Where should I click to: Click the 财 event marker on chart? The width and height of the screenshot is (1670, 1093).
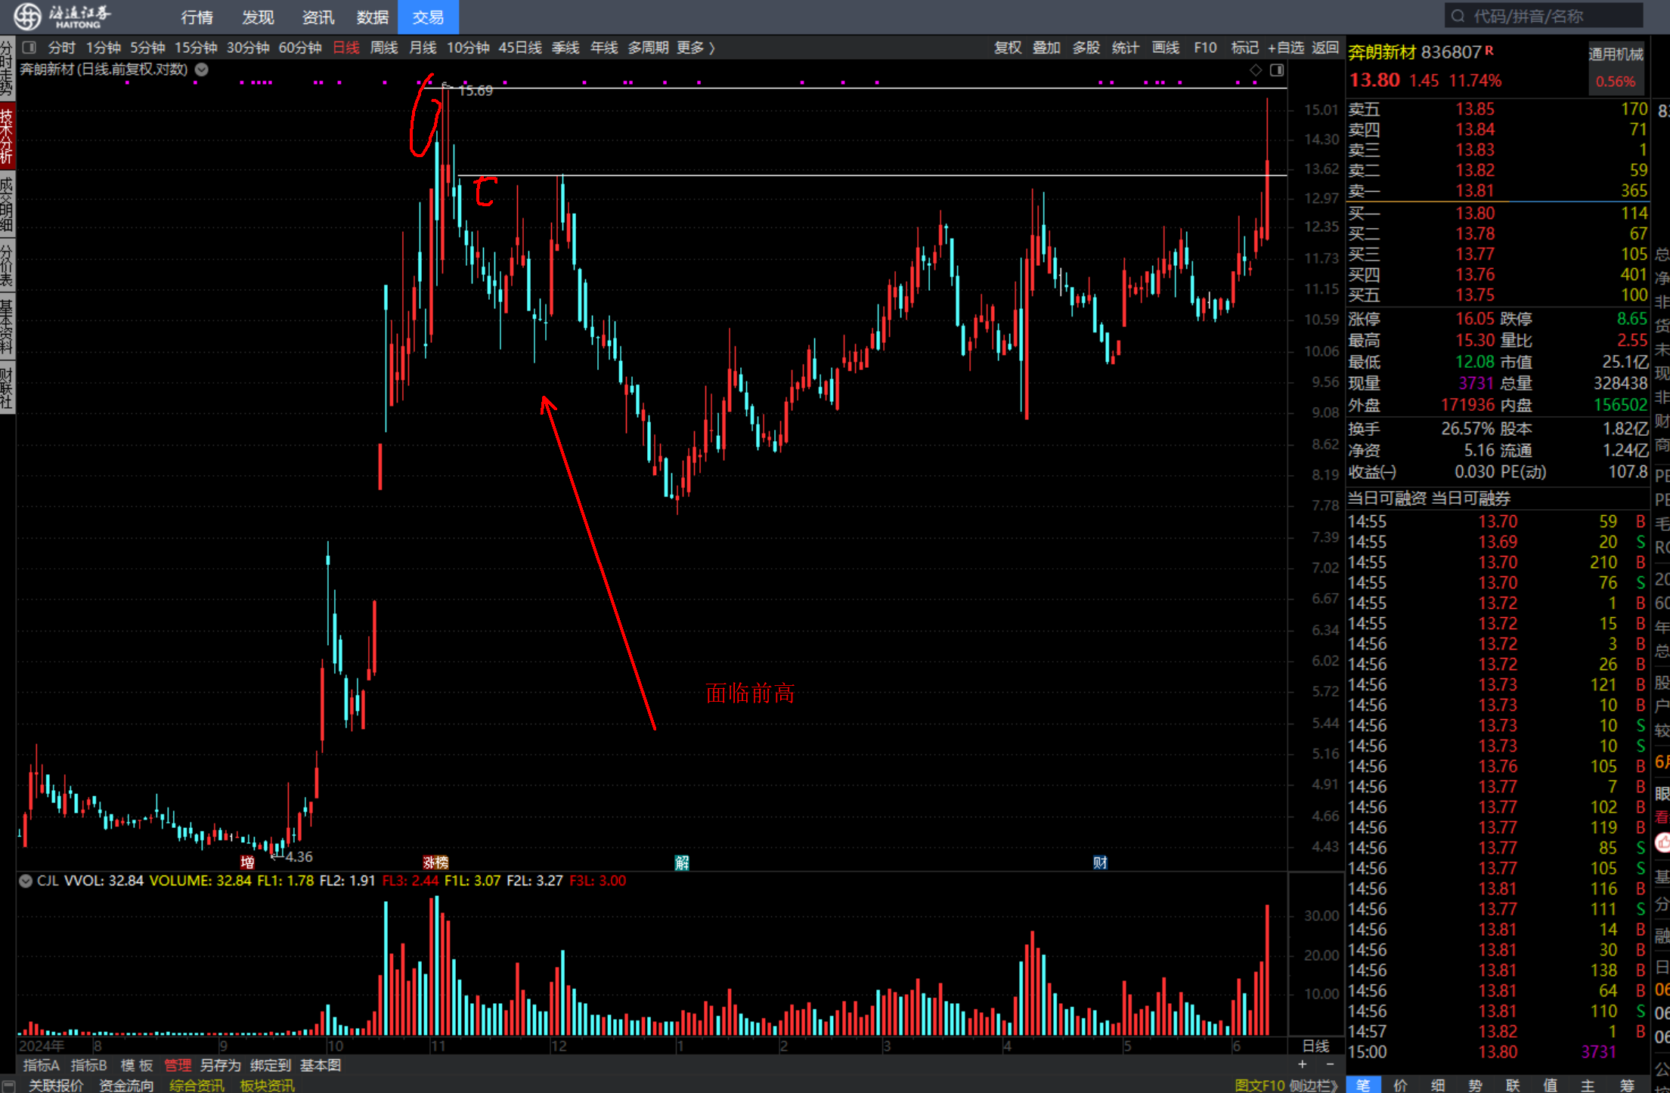[x=1100, y=863]
